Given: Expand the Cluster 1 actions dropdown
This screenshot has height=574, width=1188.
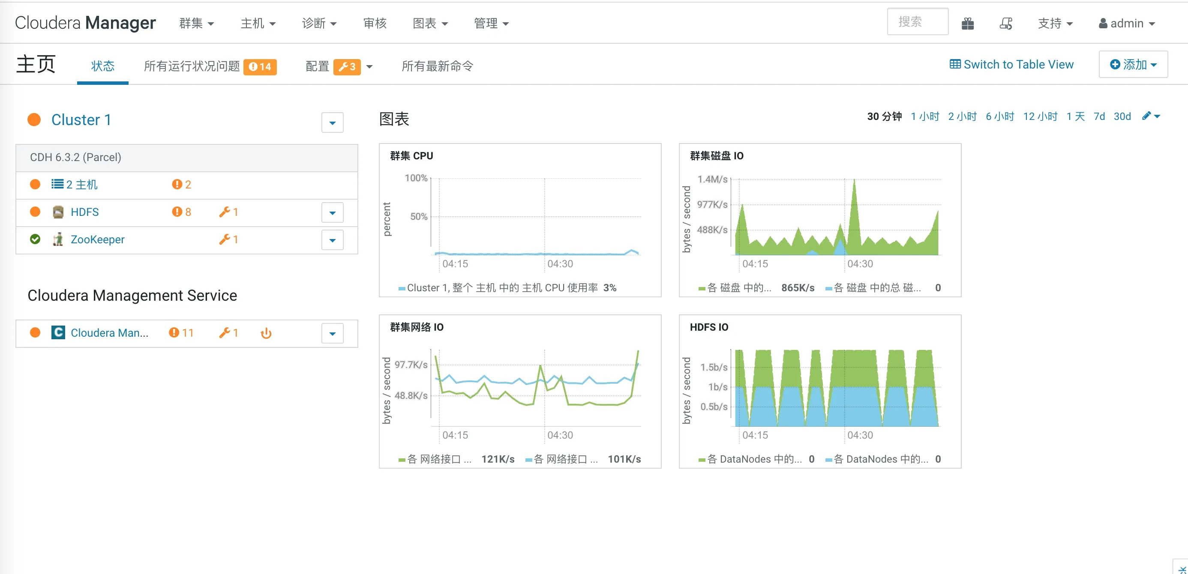Looking at the screenshot, I should pyautogui.click(x=332, y=123).
